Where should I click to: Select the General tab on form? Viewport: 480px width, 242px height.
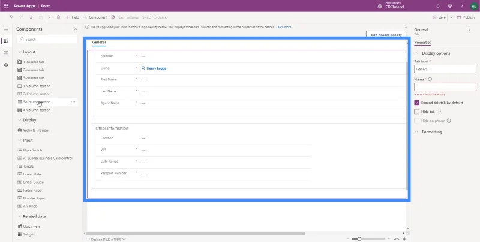click(99, 42)
